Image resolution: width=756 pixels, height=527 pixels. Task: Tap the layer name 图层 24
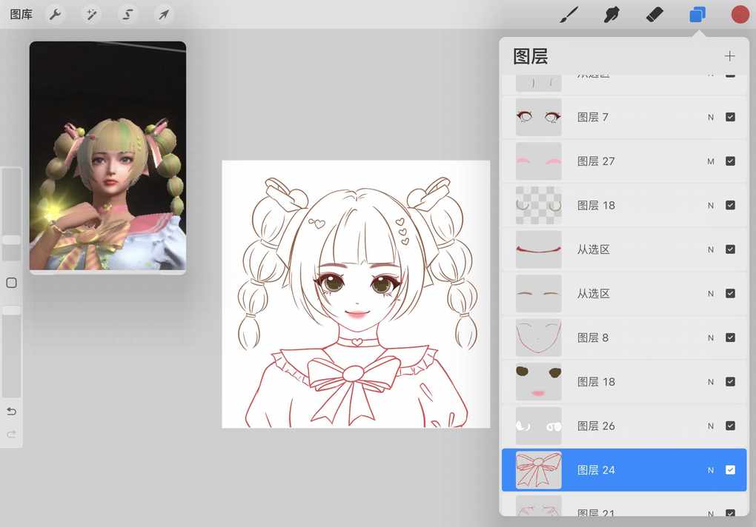(596, 471)
